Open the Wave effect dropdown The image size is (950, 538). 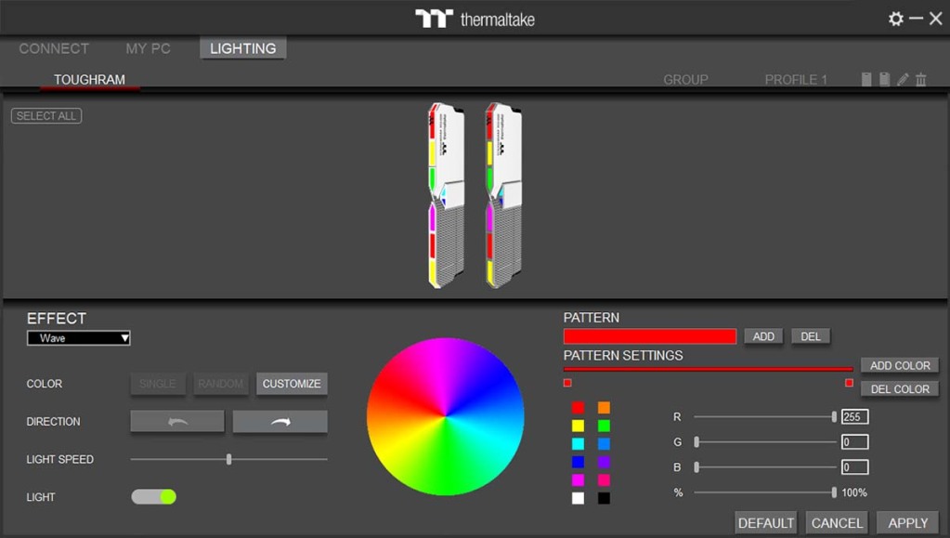point(79,338)
